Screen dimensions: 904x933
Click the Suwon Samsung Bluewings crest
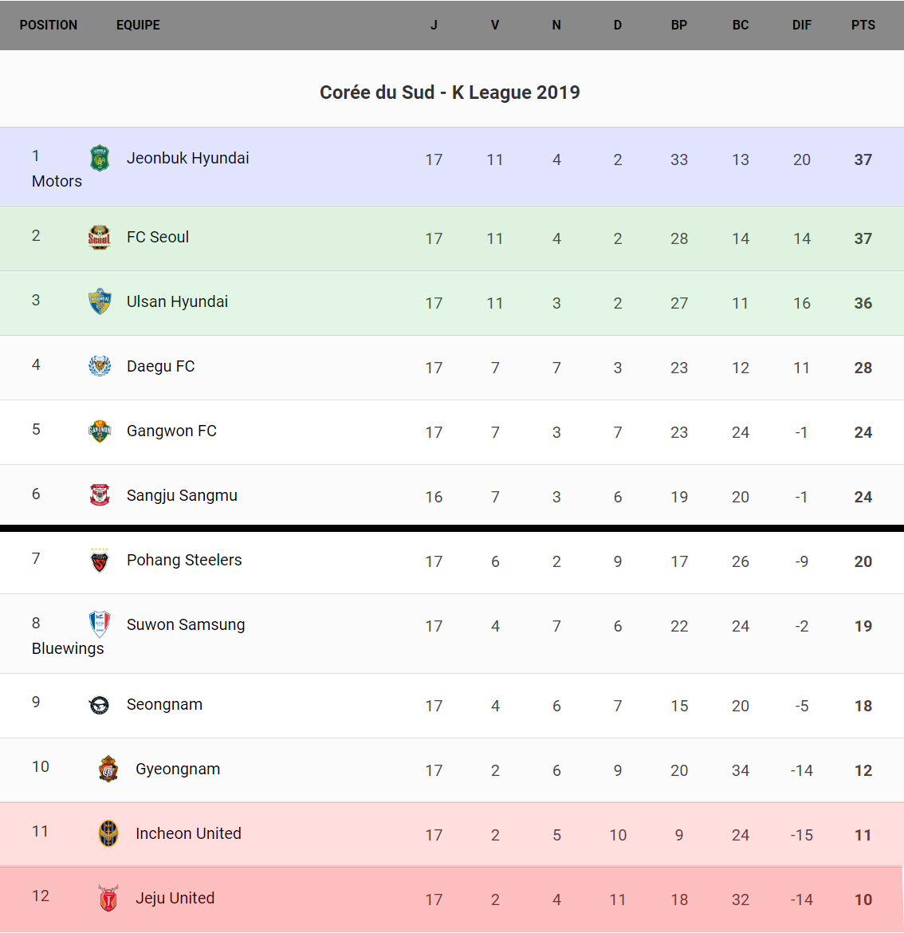pos(100,624)
